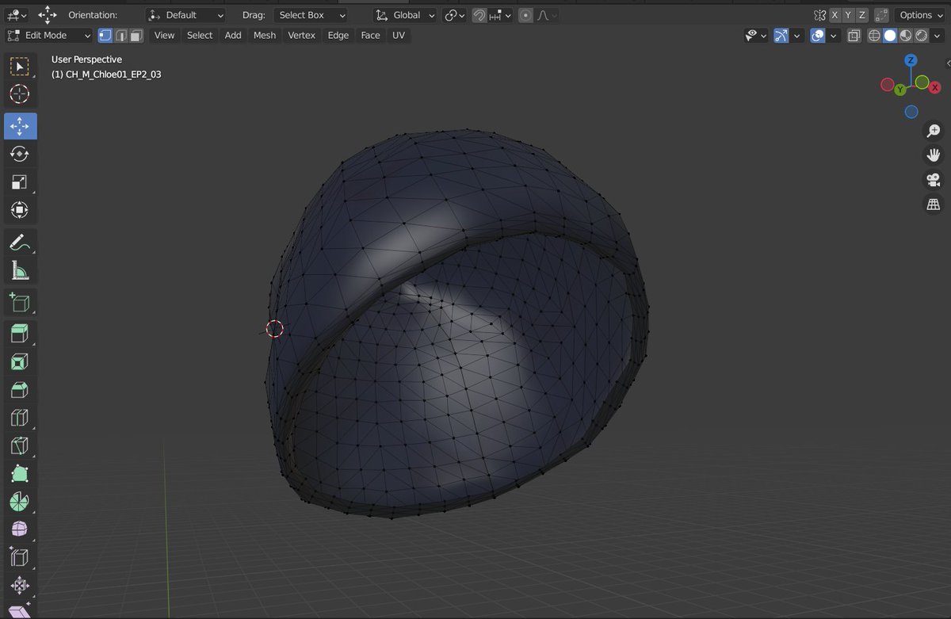The height and width of the screenshot is (619, 951).
Task: Toggle automerge/topology mirror button
Action: pyautogui.click(x=881, y=15)
